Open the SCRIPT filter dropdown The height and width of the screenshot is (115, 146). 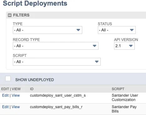[x=57, y=62]
